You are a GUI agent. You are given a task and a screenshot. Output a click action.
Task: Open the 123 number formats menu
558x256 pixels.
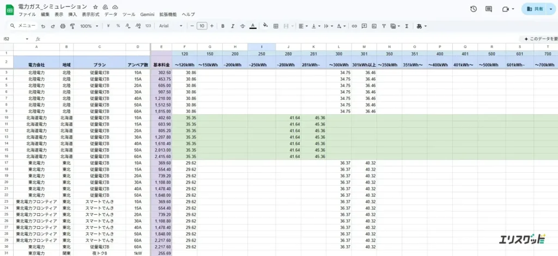[x=148, y=26]
